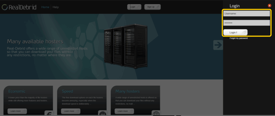Viewport: 275px width, 116px height.
Task: Click the euro icon on Economic card
Action: pyautogui.click(x=49, y=113)
